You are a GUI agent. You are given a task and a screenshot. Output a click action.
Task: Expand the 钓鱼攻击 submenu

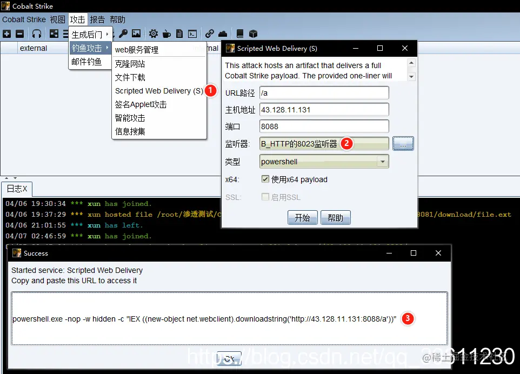click(90, 48)
